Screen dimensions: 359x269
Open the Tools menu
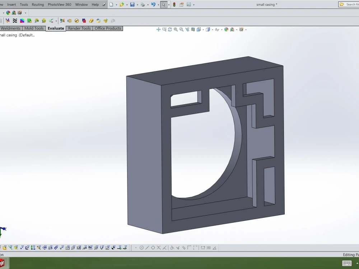tap(24, 5)
